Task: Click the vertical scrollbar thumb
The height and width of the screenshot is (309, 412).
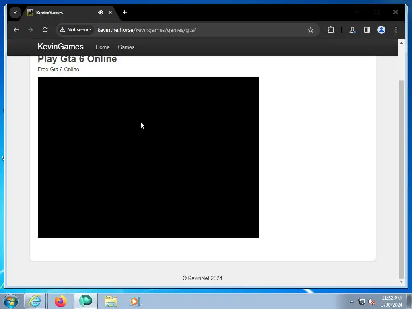Action: click(x=401, y=179)
